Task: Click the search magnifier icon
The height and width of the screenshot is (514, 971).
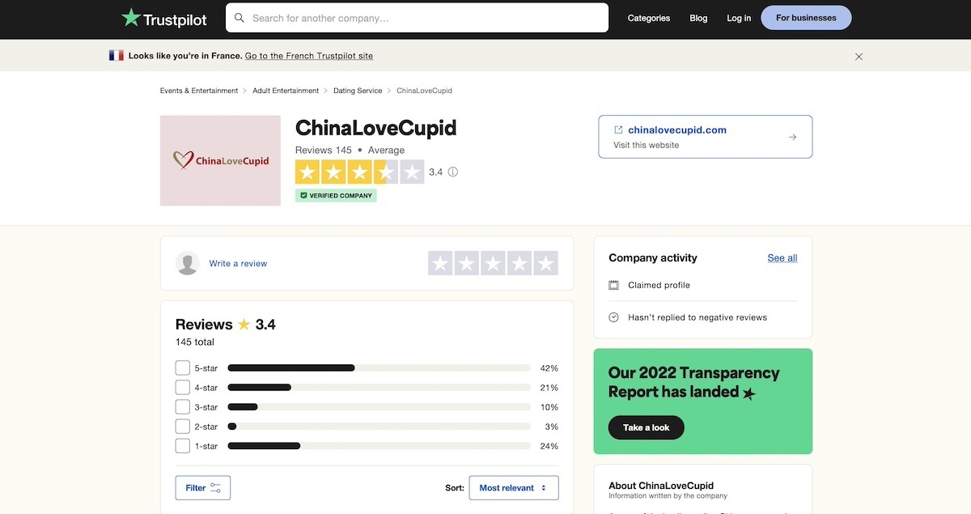Action: coord(240,17)
